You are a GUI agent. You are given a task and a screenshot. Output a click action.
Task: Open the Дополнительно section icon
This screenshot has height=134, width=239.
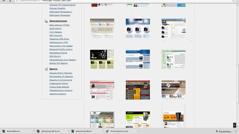[46, 21]
